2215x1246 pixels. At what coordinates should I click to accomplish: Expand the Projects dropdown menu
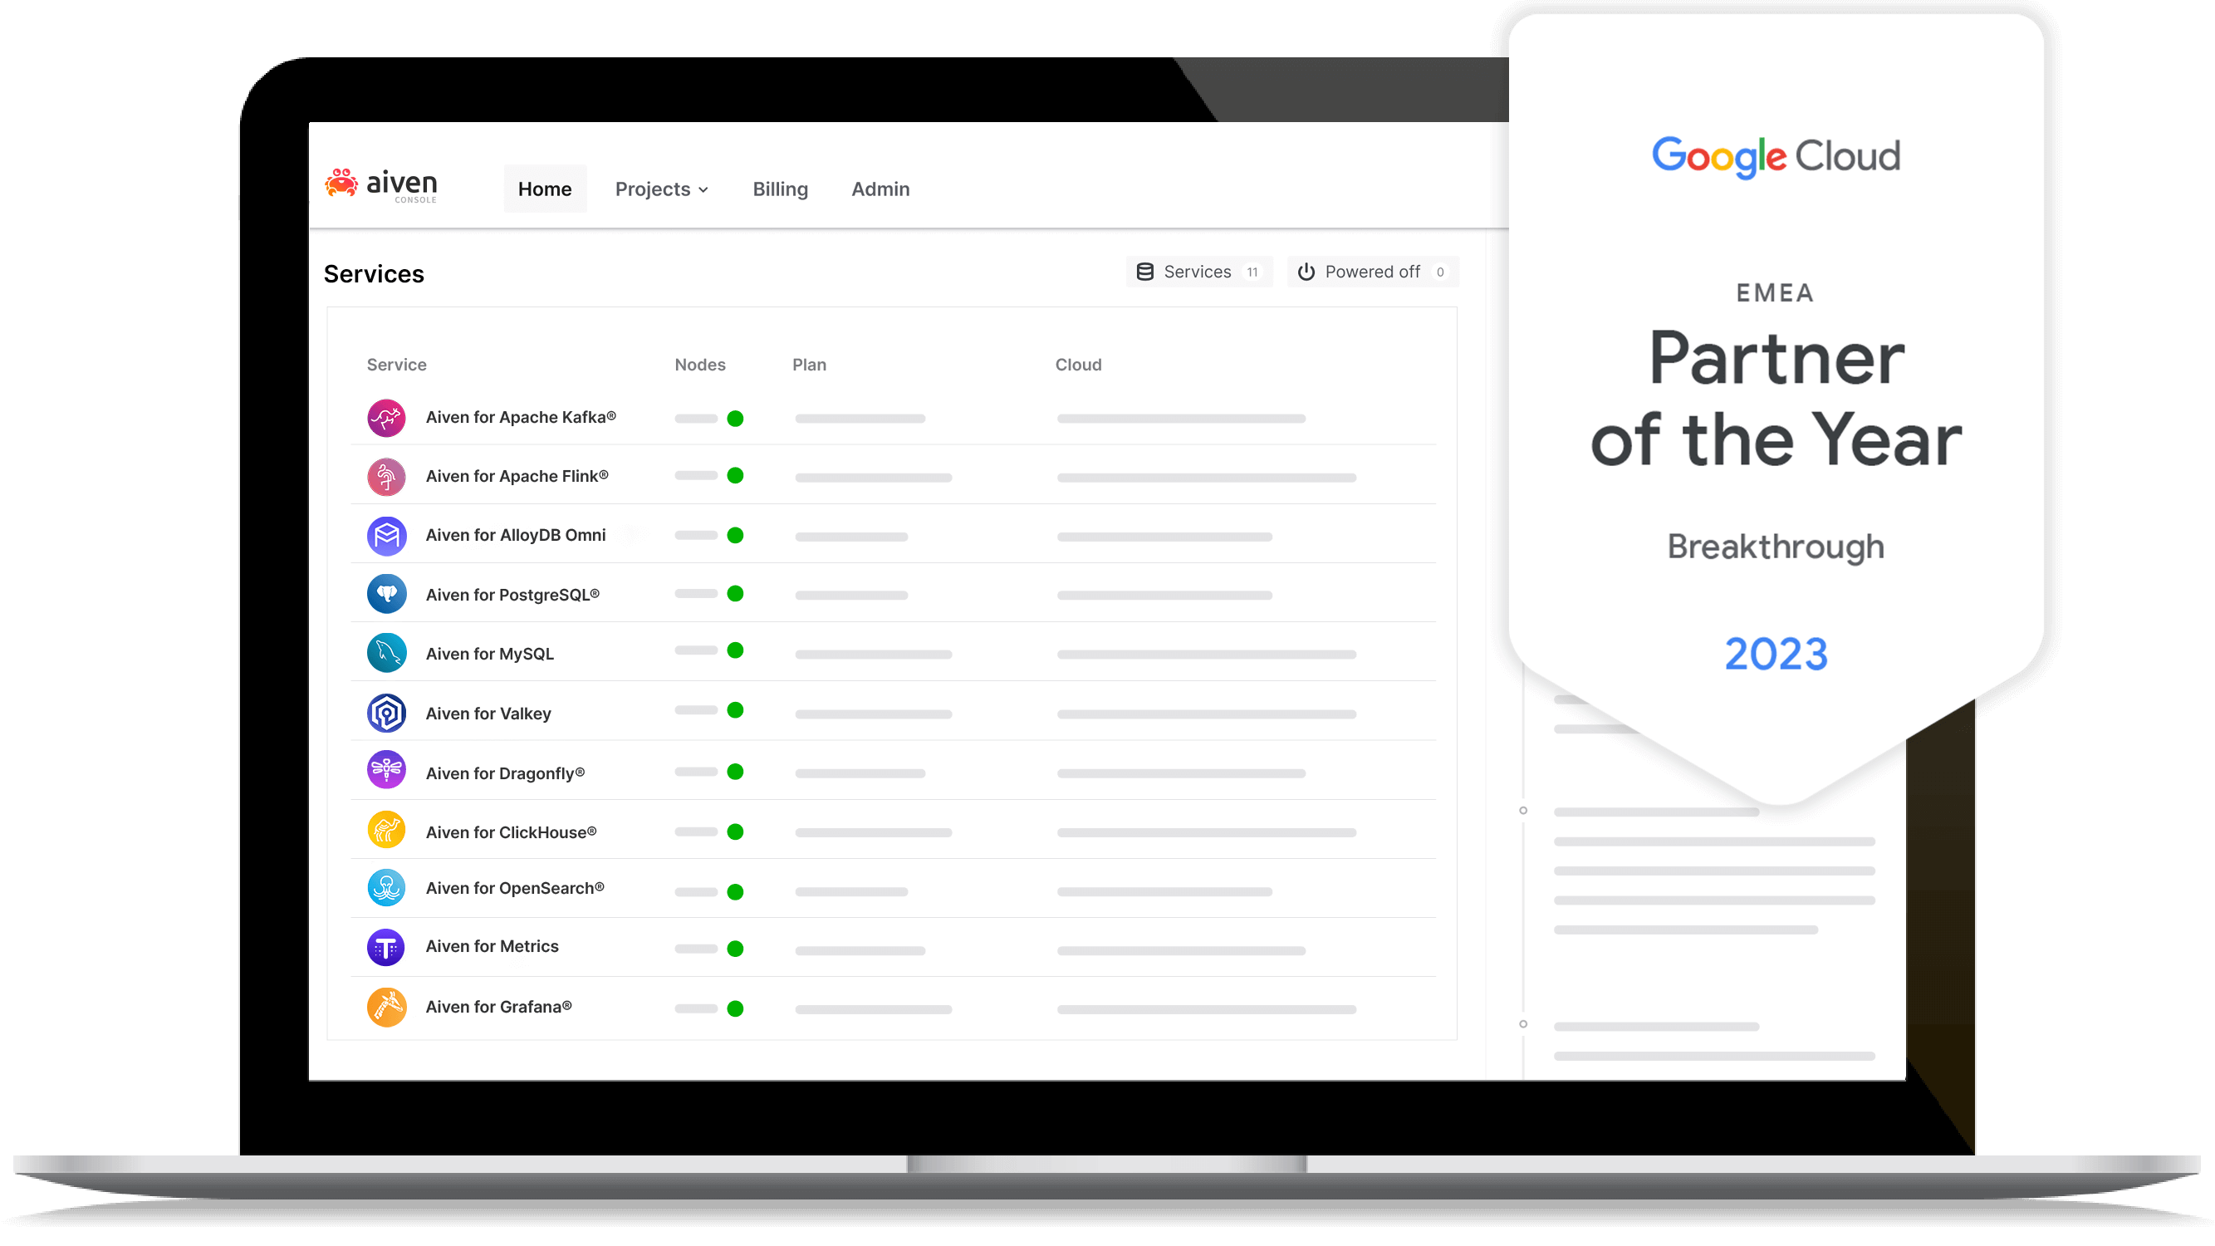coord(662,189)
